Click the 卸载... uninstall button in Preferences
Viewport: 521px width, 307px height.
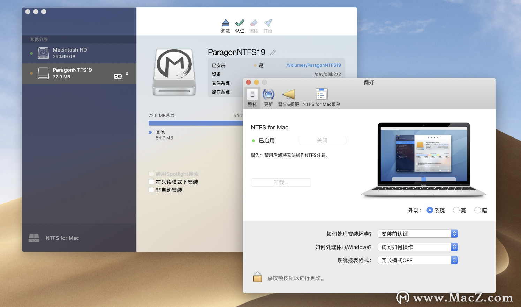point(281,182)
